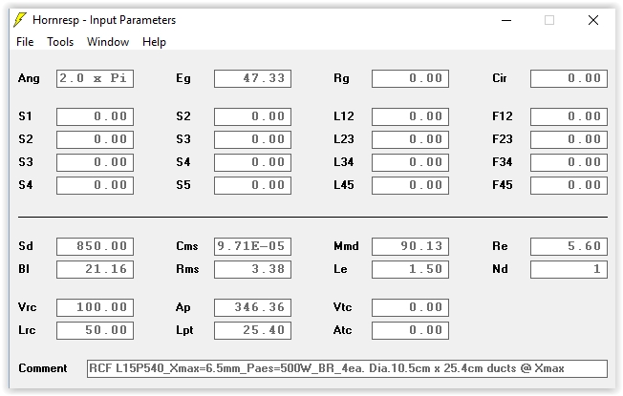Click the Bl field showing 21.16

(95, 269)
